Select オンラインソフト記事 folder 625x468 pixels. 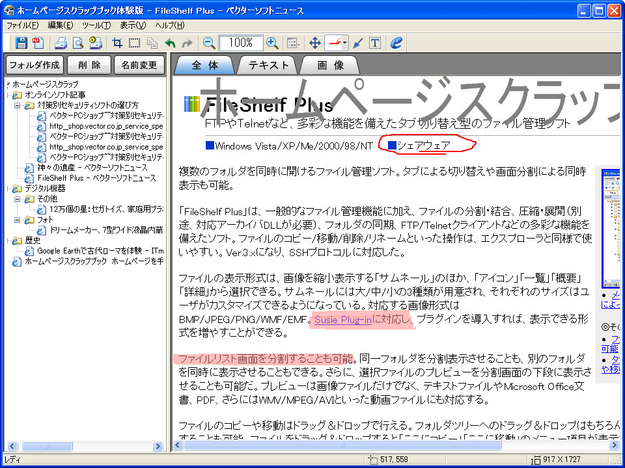point(55,95)
